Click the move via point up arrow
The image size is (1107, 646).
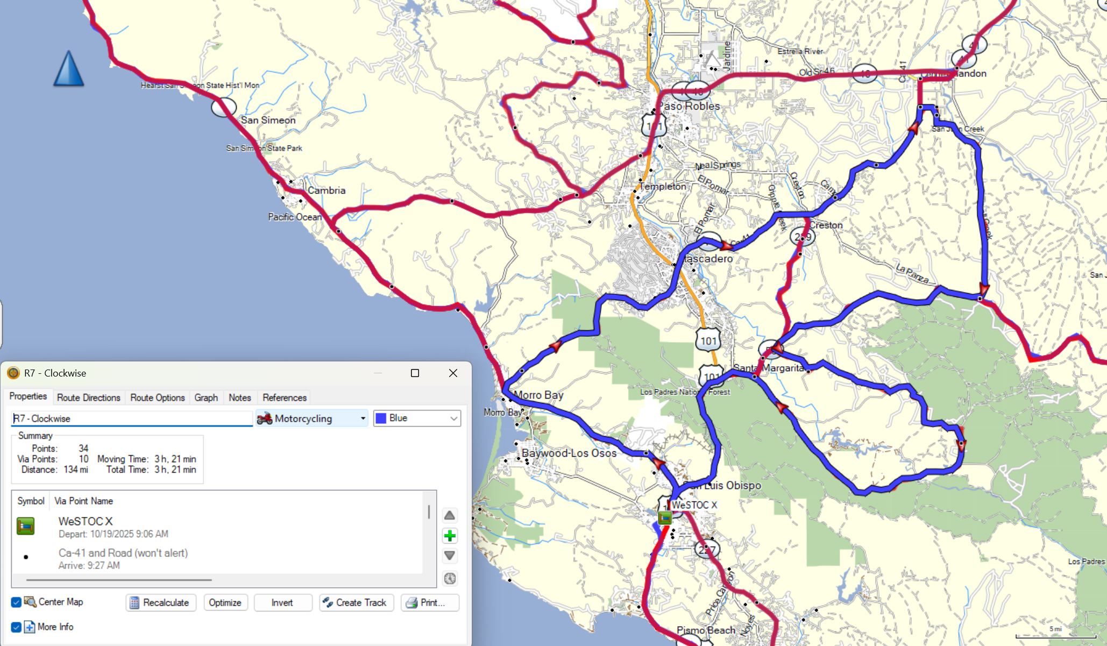coord(450,515)
